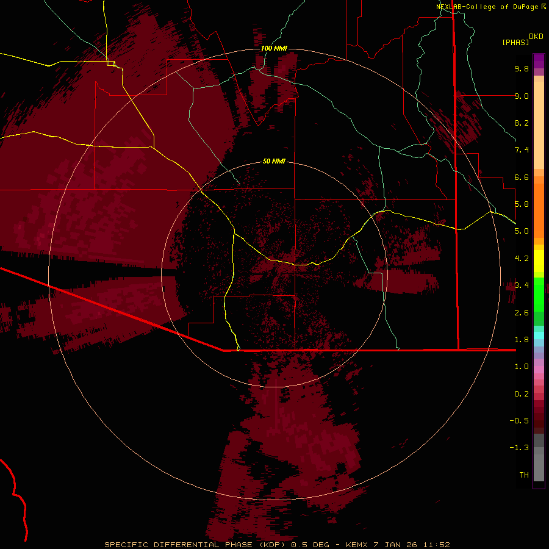Click the 1.0 value on the color scale

(x=522, y=367)
